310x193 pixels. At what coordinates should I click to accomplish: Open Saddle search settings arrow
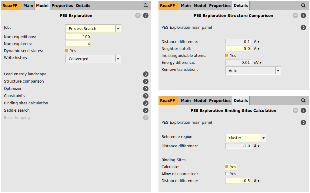(146, 110)
